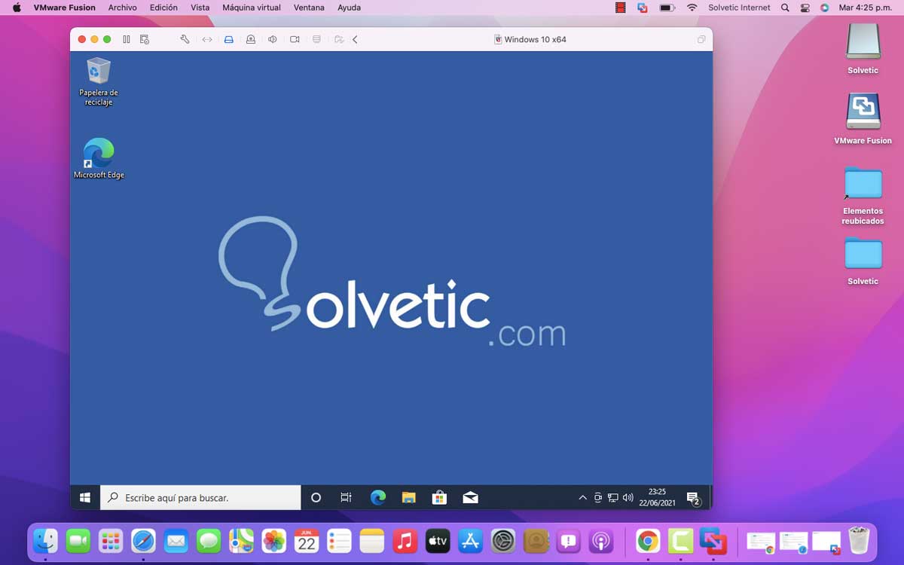
Task: Click the CD/DVD drive icon in VMware toolbar
Action: 251,39
